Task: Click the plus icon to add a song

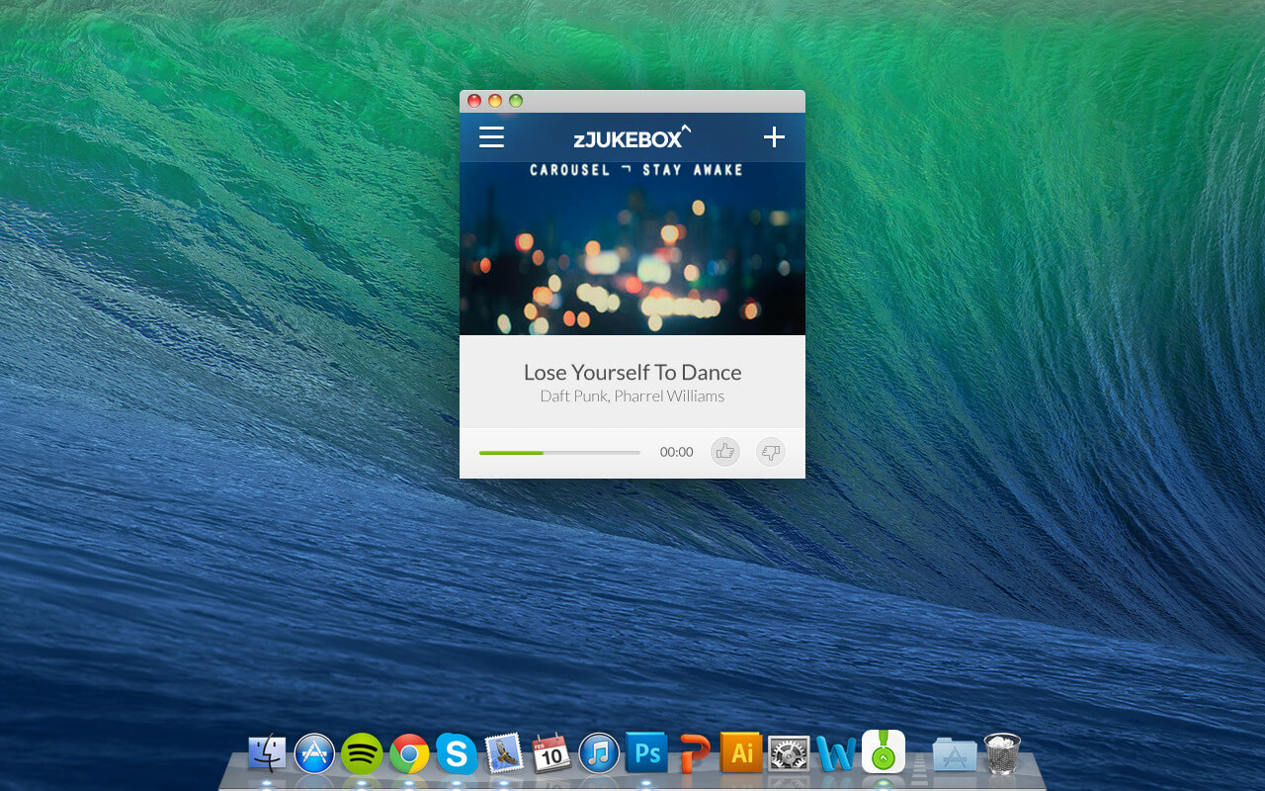Action: coord(774,137)
